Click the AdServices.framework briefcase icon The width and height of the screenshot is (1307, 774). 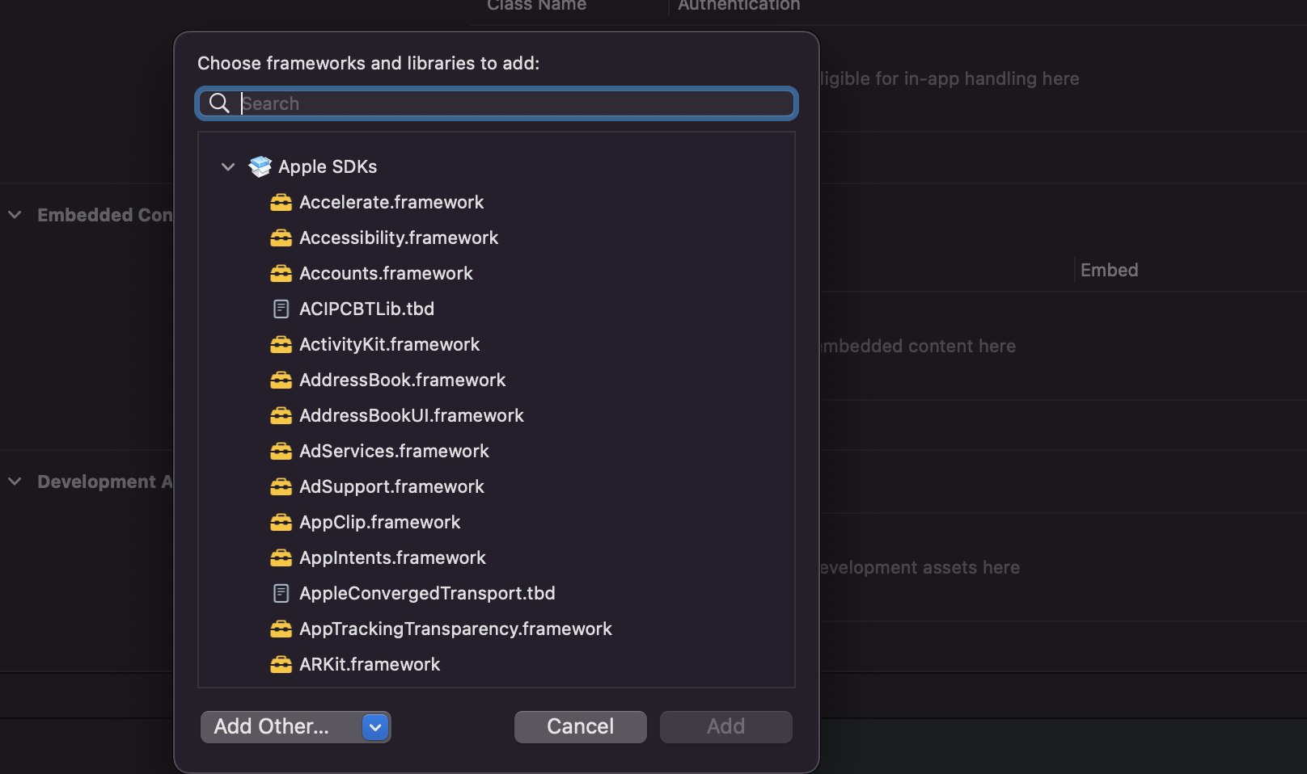click(x=281, y=451)
